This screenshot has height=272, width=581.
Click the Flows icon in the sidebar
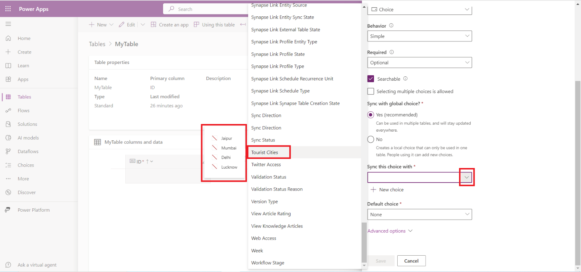(x=8, y=111)
